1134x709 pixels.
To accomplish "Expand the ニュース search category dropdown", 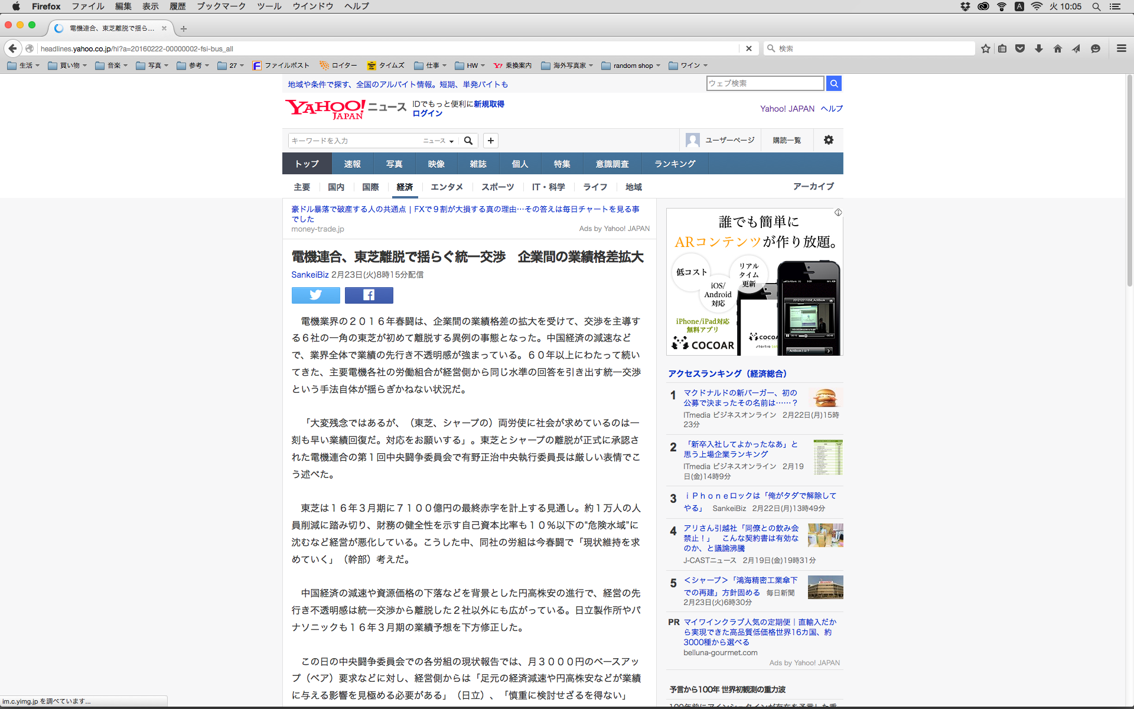I will click(x=438, y=141).
